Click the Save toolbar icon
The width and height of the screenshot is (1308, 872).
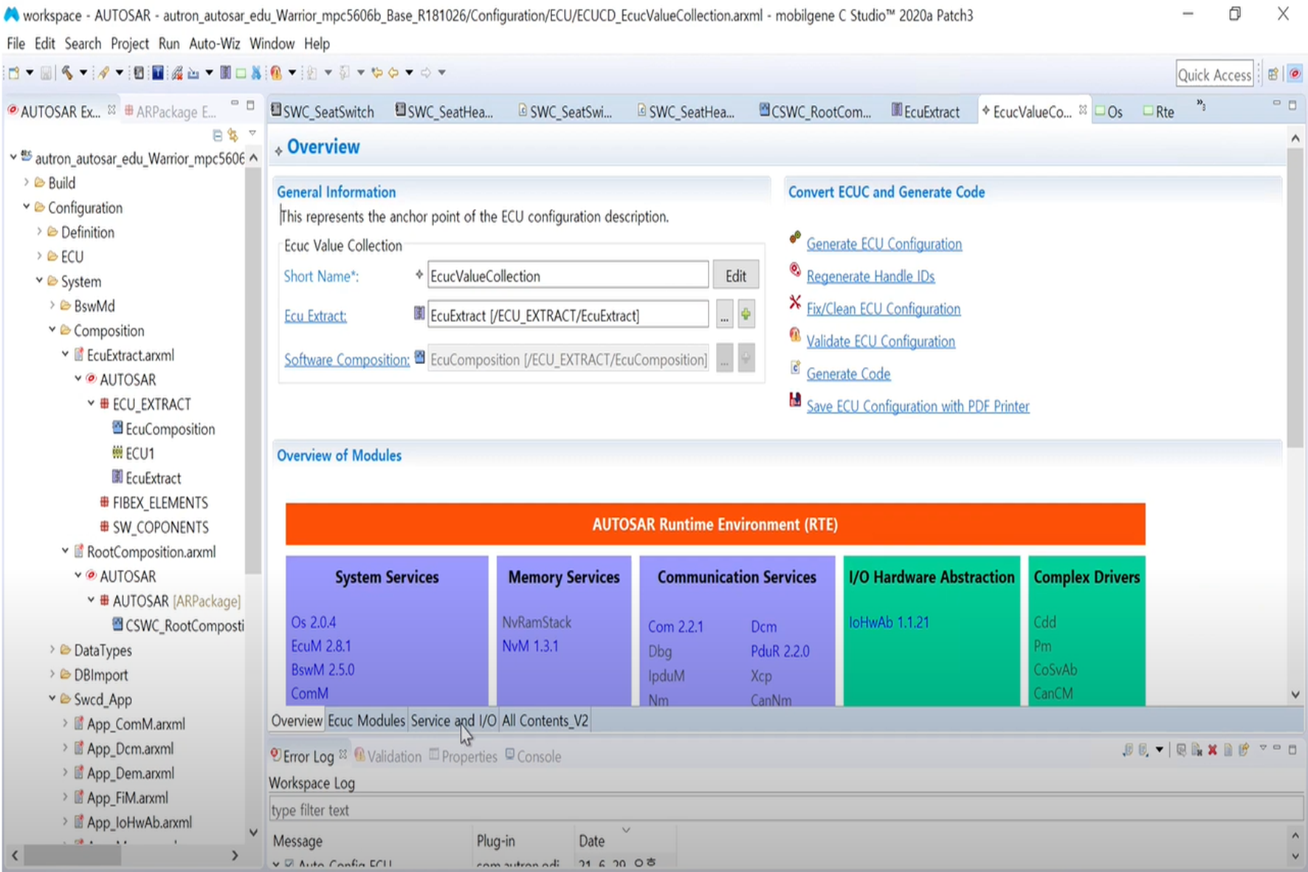click(x=46, y=72)
